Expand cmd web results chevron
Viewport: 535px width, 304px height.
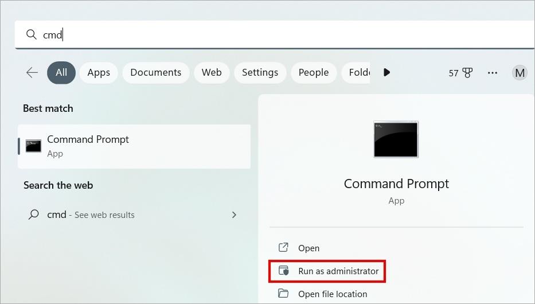point(234,215)
